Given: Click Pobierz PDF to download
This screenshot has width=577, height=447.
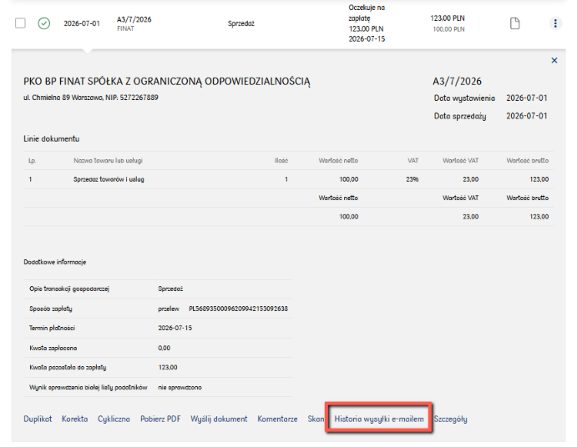Looking at the screenshot, I should [x=160, y=419].
